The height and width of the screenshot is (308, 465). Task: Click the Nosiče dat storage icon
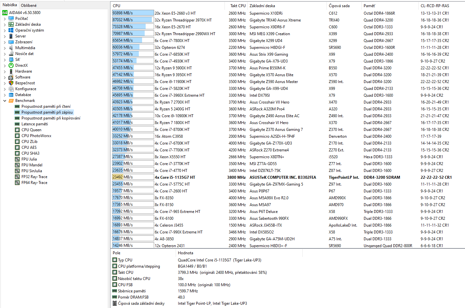[11, 54]
